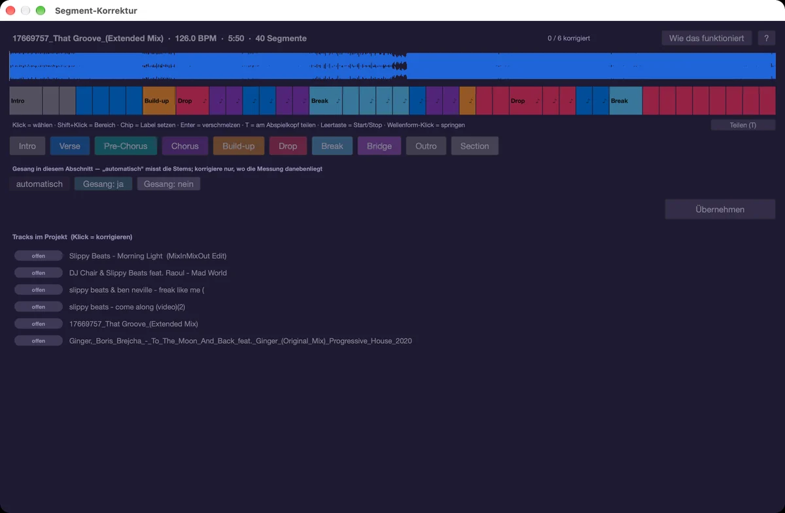Set label with the Verse chip

coord(70,146)
